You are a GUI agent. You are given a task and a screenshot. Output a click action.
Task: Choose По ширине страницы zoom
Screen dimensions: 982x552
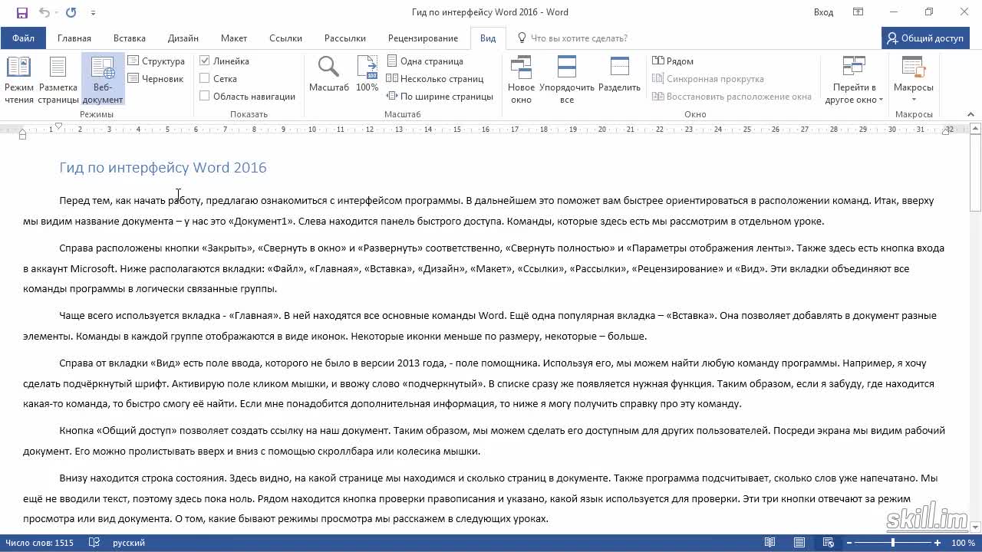(x=440, y=97)
